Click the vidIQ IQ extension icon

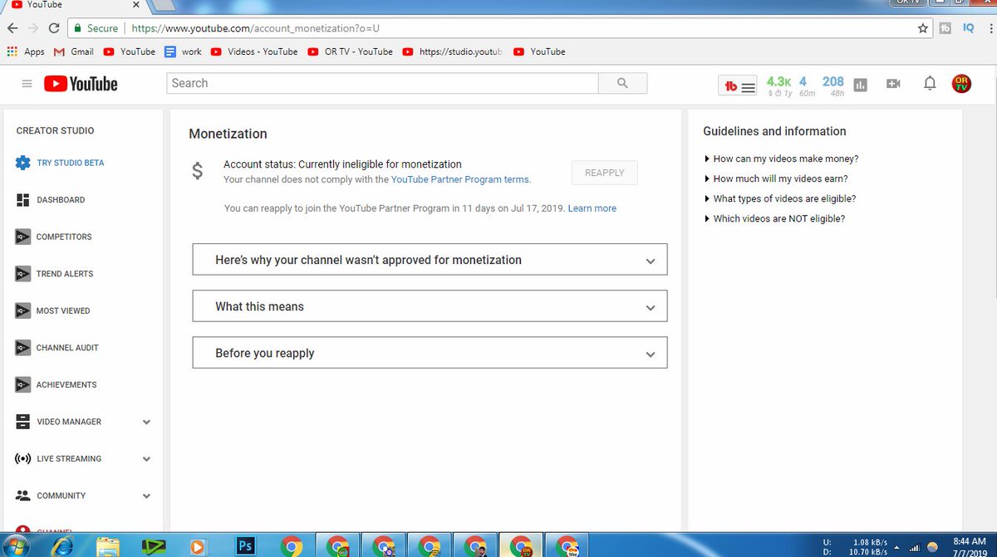coord(968,28)
